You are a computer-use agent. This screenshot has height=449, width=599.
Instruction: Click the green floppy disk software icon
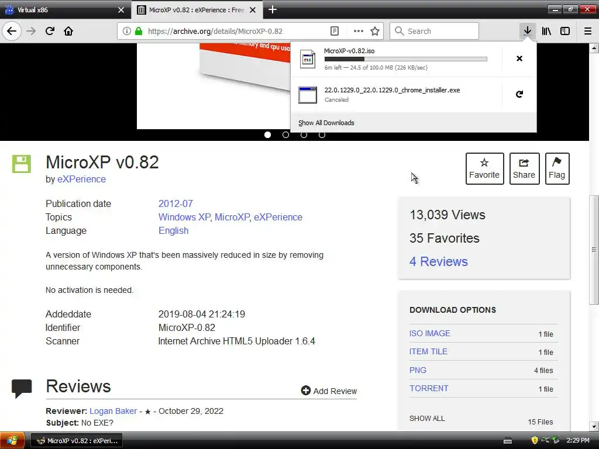point(22,164)
